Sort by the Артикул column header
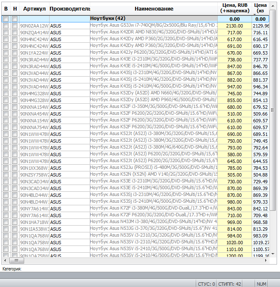280x287 pixels. 34,8
